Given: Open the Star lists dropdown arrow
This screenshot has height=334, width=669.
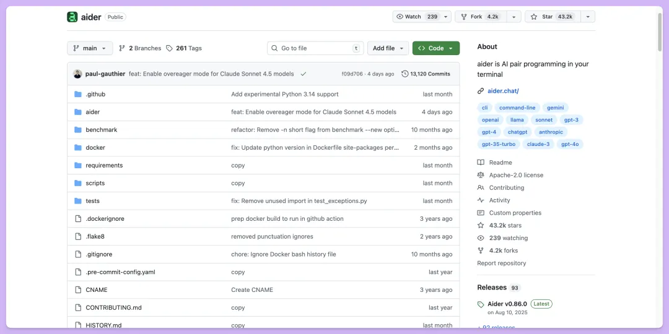Looking at the screenshot, I should [588, 17].
